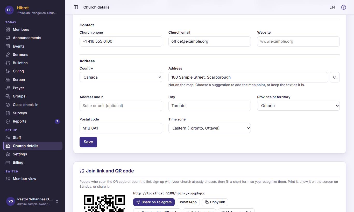Click the Billing card icon
Screen dimensions: 354x212
(8, 162)
